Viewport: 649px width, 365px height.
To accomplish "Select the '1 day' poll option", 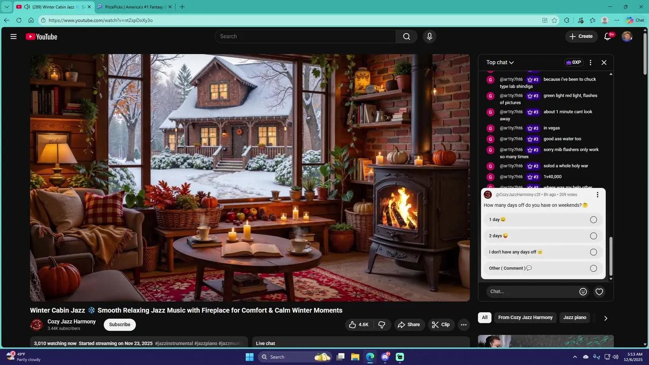I will [x=543, y=220].
